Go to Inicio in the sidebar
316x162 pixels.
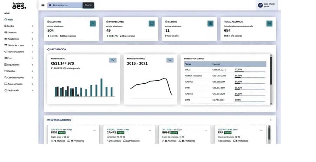[9, 20]
